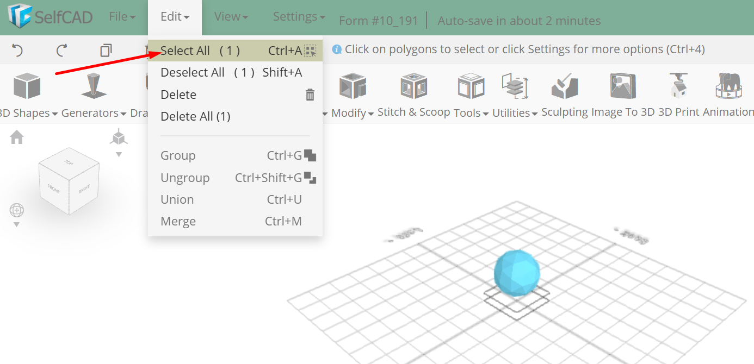Click the perspective view cube icon
The height and width of the screenshot is (364, 754).
tap(119, 137)
